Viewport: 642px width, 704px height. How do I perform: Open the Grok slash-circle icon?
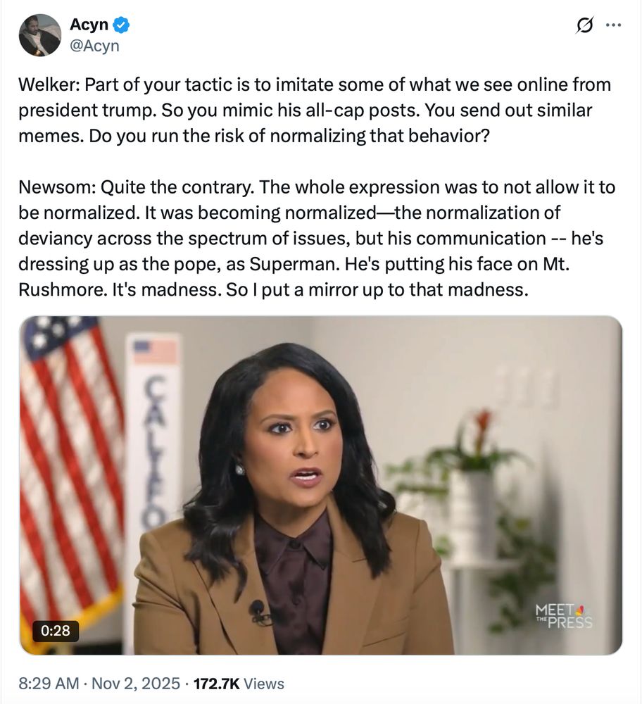586,25
